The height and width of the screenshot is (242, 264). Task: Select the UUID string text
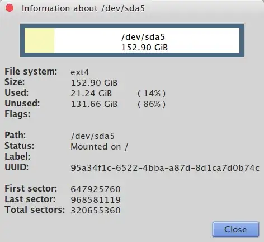tap(165, 168)
